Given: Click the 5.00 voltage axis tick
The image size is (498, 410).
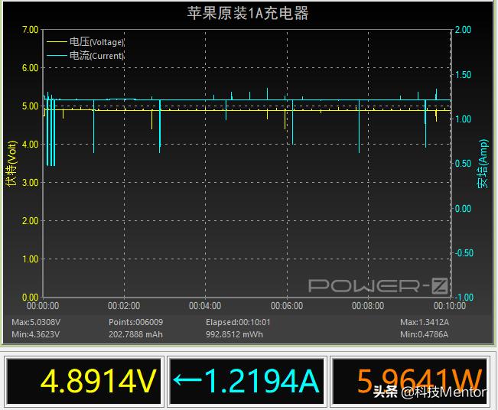Looking at the screenshot, I should tap(30, 106).
